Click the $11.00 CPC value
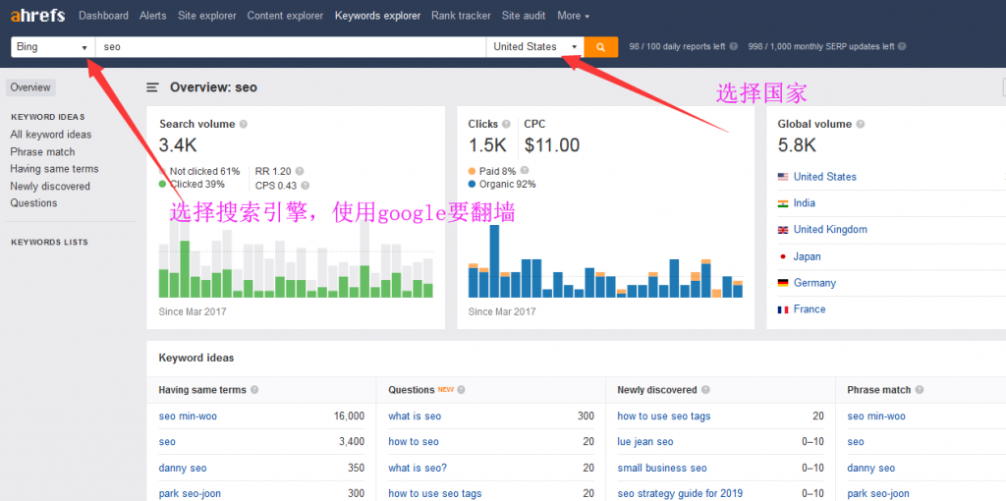 click(552, 145)
